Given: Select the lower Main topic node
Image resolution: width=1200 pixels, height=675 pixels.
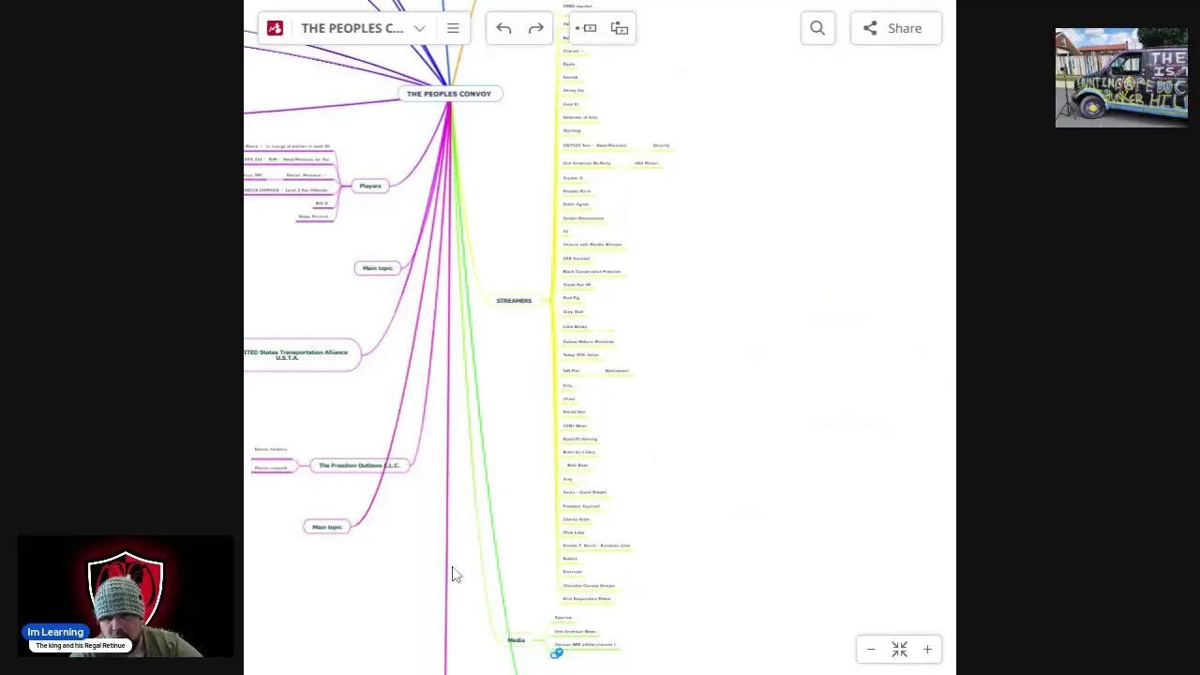Looking at the screenshot, I should click(327, 527).
